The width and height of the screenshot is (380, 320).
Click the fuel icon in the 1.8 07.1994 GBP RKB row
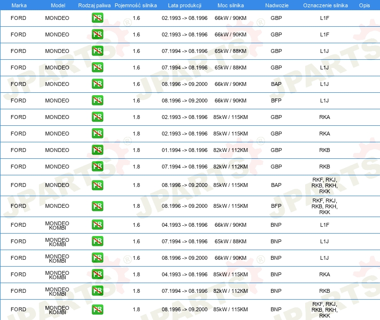pyautogui.click(x=97, y=166)
